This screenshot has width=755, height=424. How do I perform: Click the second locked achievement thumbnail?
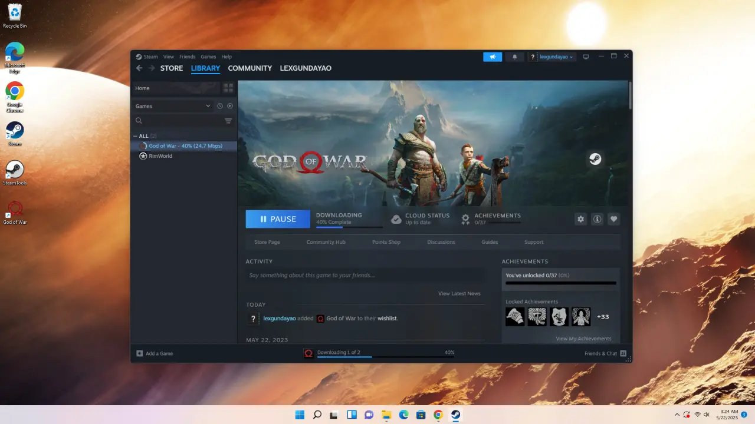(x=537, y=316)
